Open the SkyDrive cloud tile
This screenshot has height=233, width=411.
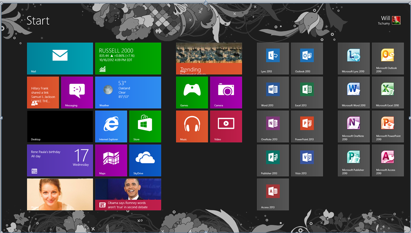pos(145,160)
